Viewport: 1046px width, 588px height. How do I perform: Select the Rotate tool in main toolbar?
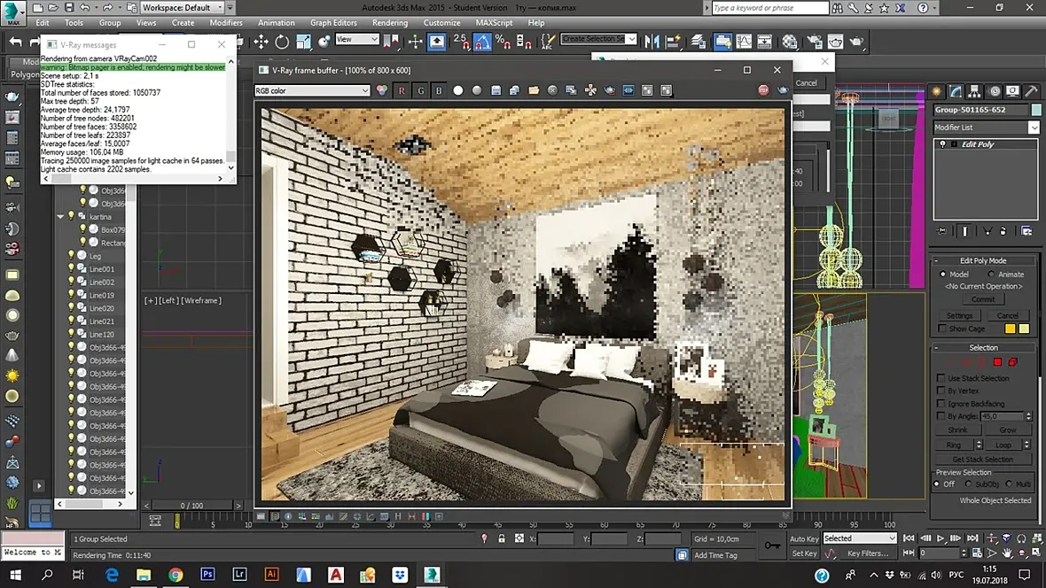pyautogui.click(x=282, y=41)
